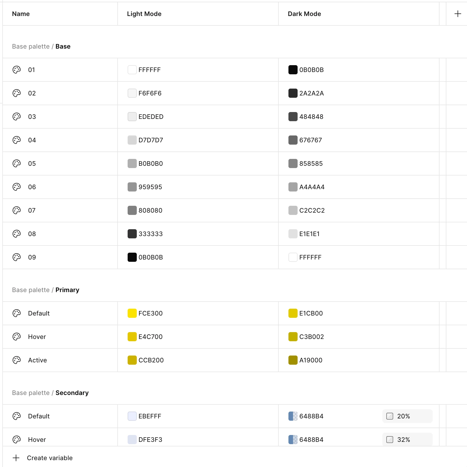The height and width of the screenshot is (467, 467).
Task: Open the 858585 color swatch
Action: tap(293, 163)
